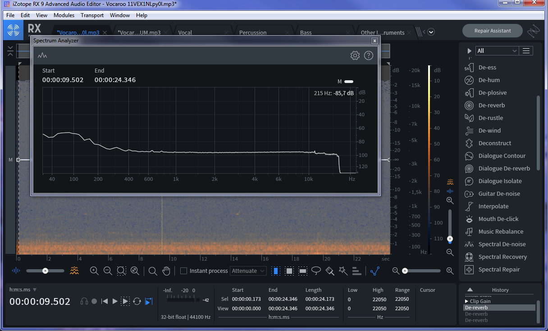Change the h:m:s.ms time format
548x331 pixels.
click(23, 290)
